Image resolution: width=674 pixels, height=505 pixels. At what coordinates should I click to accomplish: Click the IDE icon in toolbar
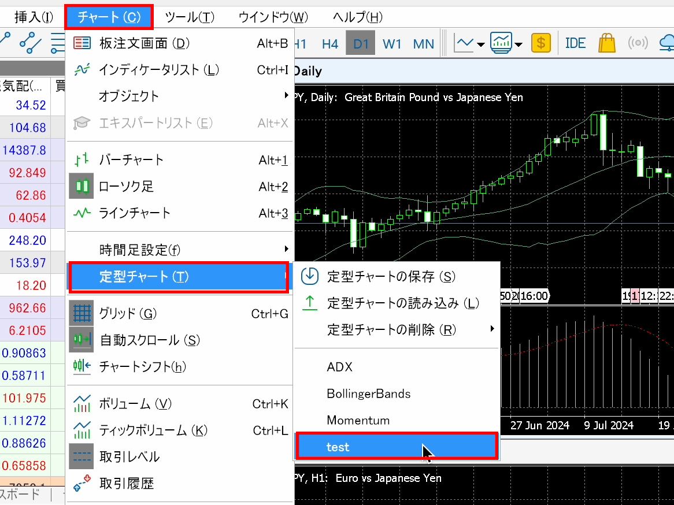575,43
